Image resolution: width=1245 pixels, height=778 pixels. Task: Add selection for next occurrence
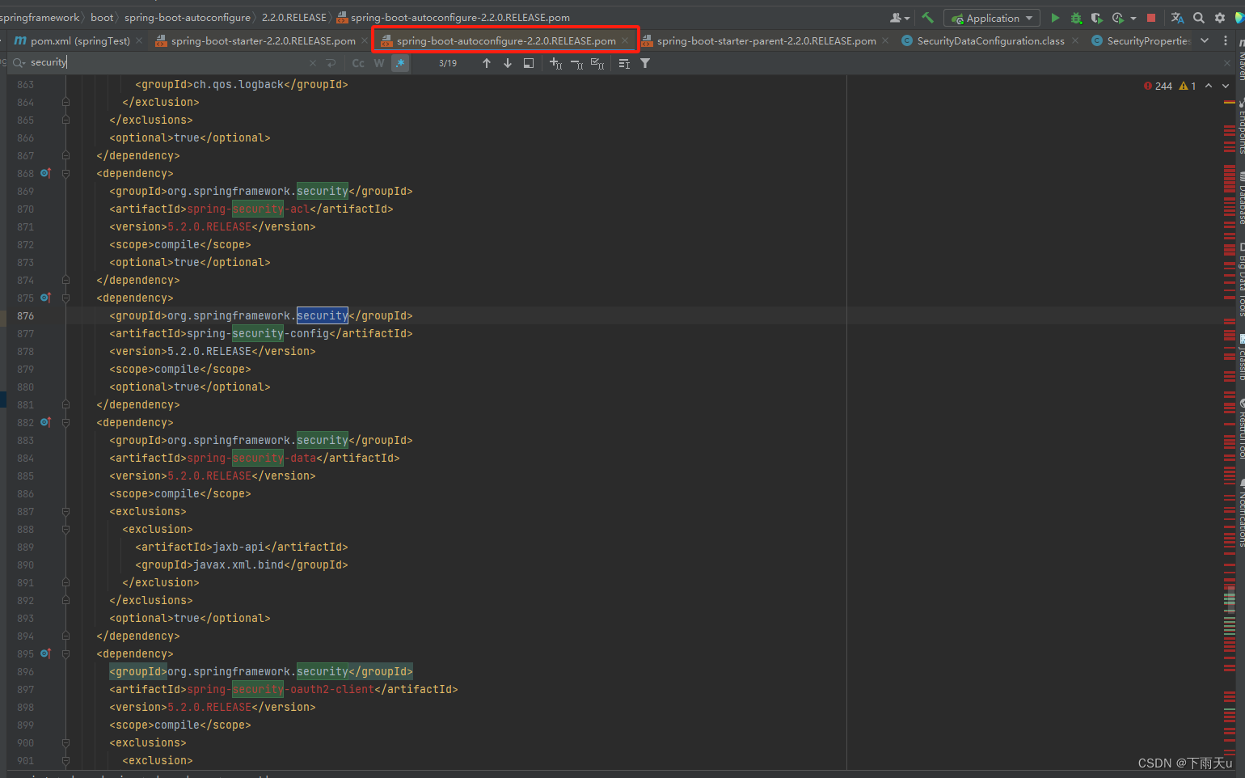pyautogui.click(x=556, y=63)
